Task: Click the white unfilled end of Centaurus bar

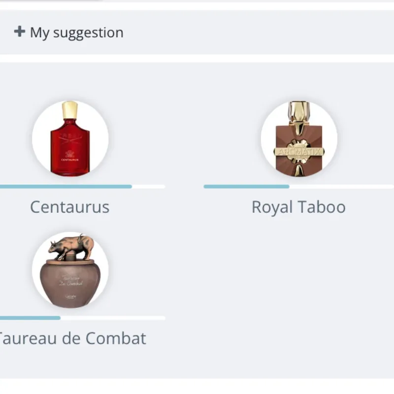Action: [x=149, y=187]
